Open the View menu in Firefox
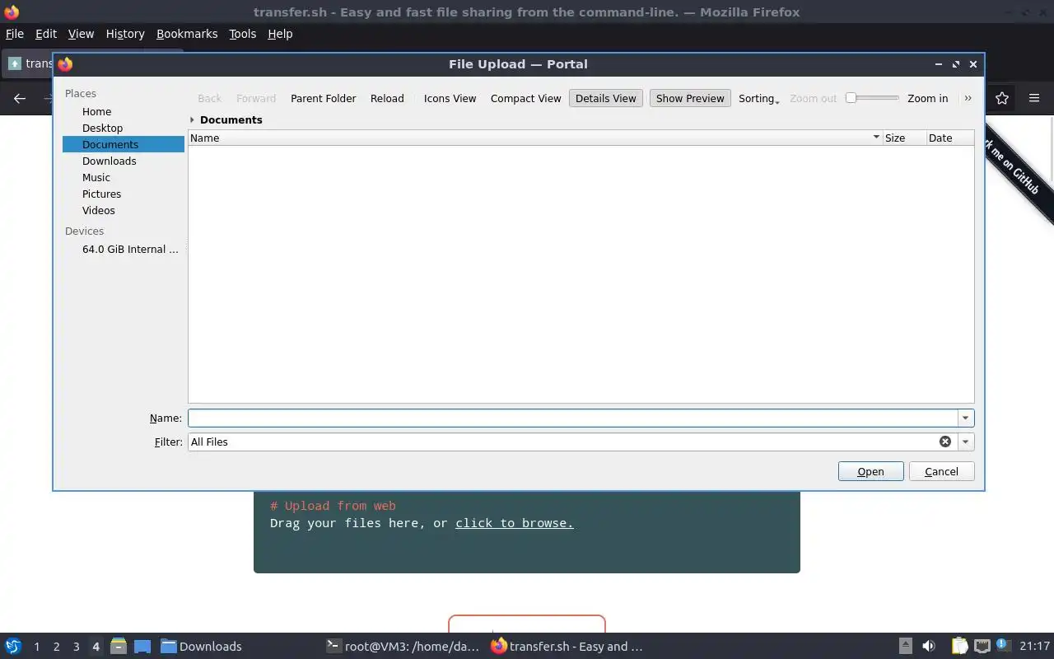This screenshot has height=659, width=1054. 81,34
